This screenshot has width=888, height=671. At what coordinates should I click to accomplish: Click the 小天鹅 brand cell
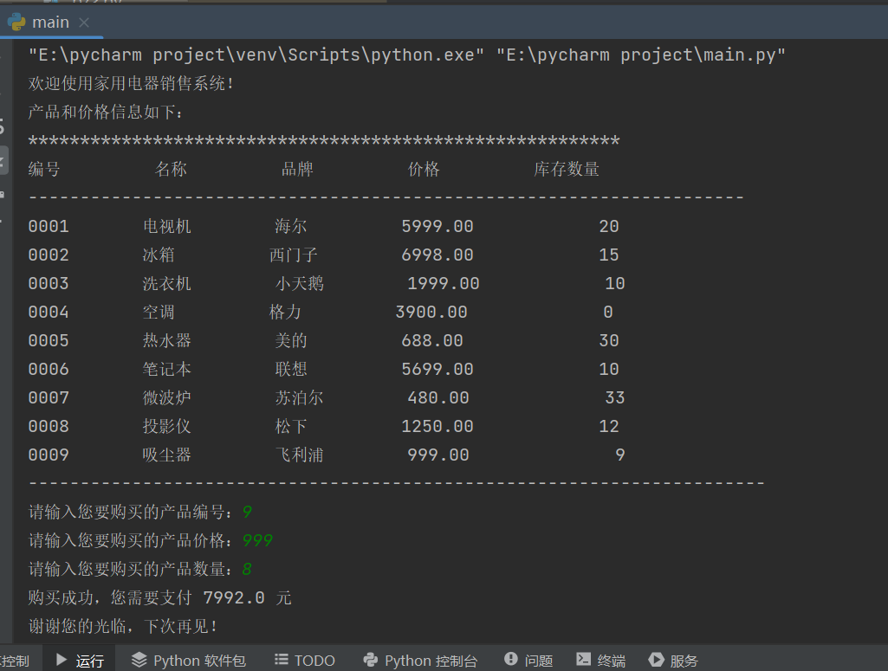pyautogui.click(x=300, y=283)
